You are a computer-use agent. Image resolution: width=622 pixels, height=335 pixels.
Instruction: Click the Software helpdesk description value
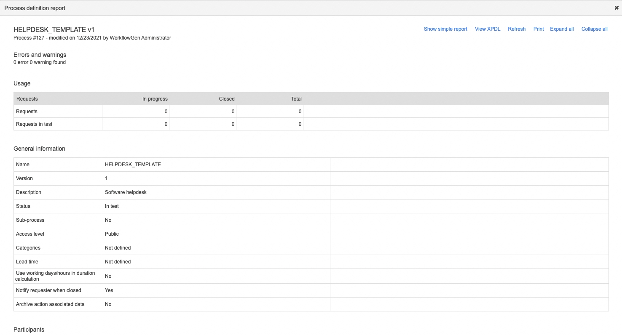pos(126,192)
